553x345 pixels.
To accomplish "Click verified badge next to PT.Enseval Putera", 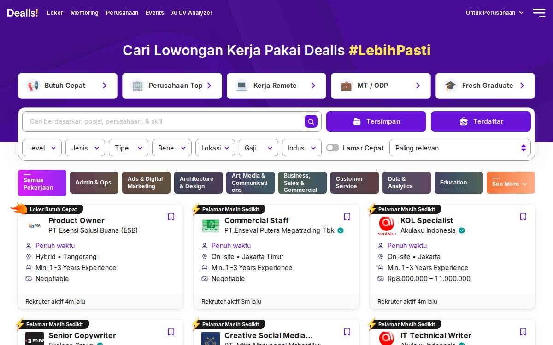I will coord(341,230).
